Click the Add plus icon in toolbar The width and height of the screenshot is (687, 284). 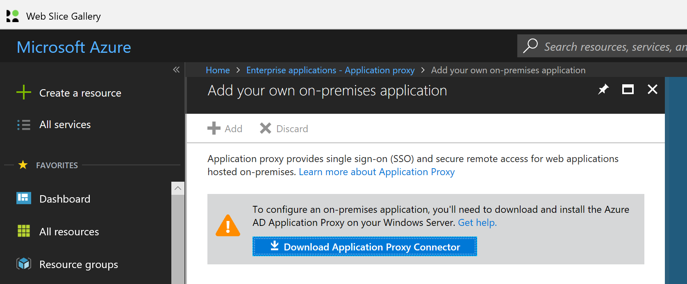pyautogui.click(x=214, y=128)
